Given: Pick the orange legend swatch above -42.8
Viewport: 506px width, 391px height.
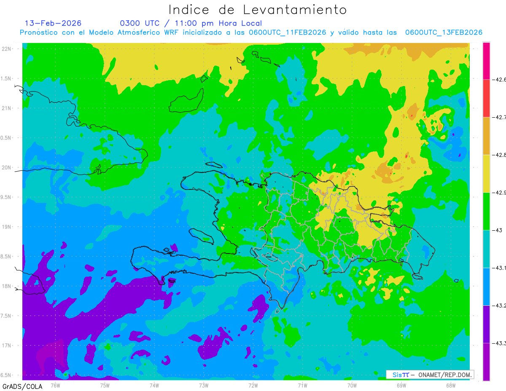Looking at the screenshot, I should click(486, 136).
